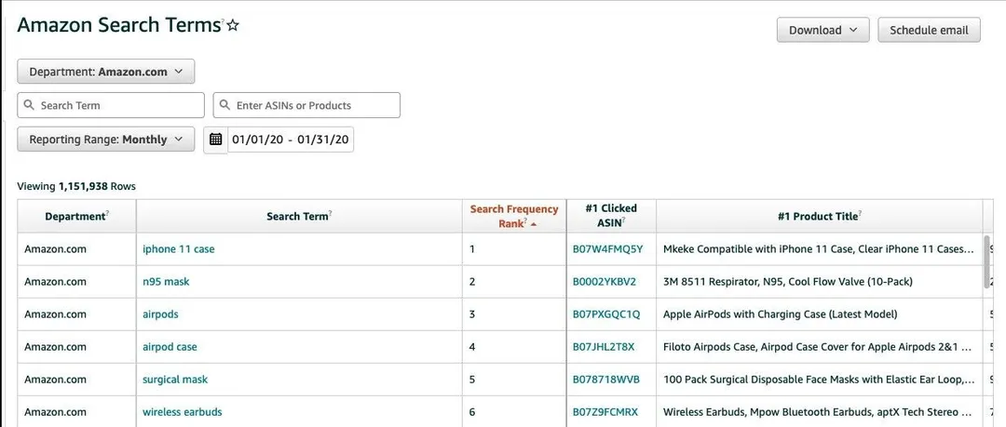The height and width of the screenshot is (427, 1006).
Task: Click the sort arrow on Search Frequency Rank
Action: [534, 224]
